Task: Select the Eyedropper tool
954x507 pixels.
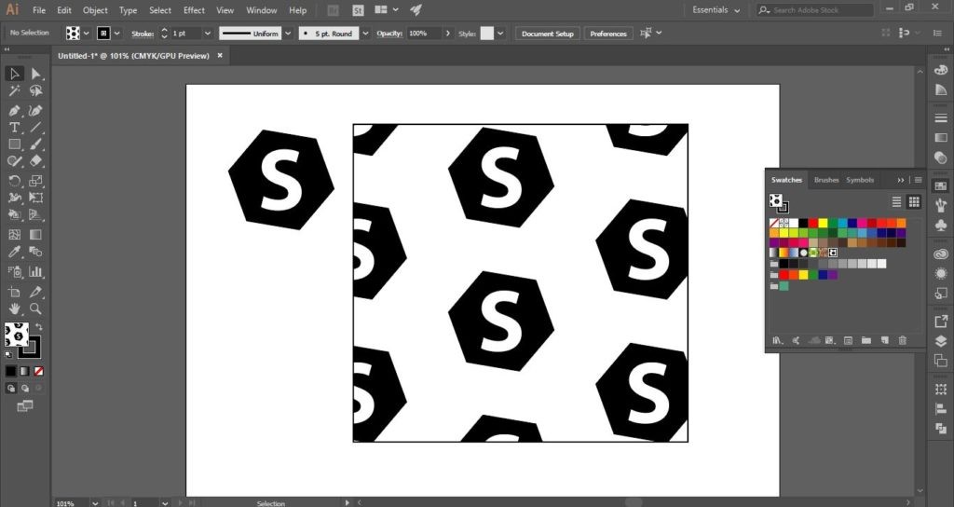Action: coord(14,252)
